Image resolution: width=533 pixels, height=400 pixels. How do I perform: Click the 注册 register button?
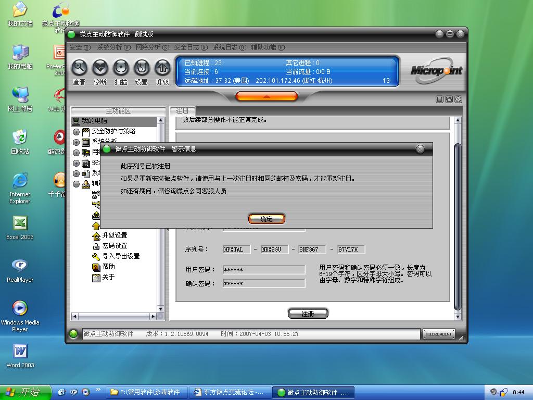[308, 314]
